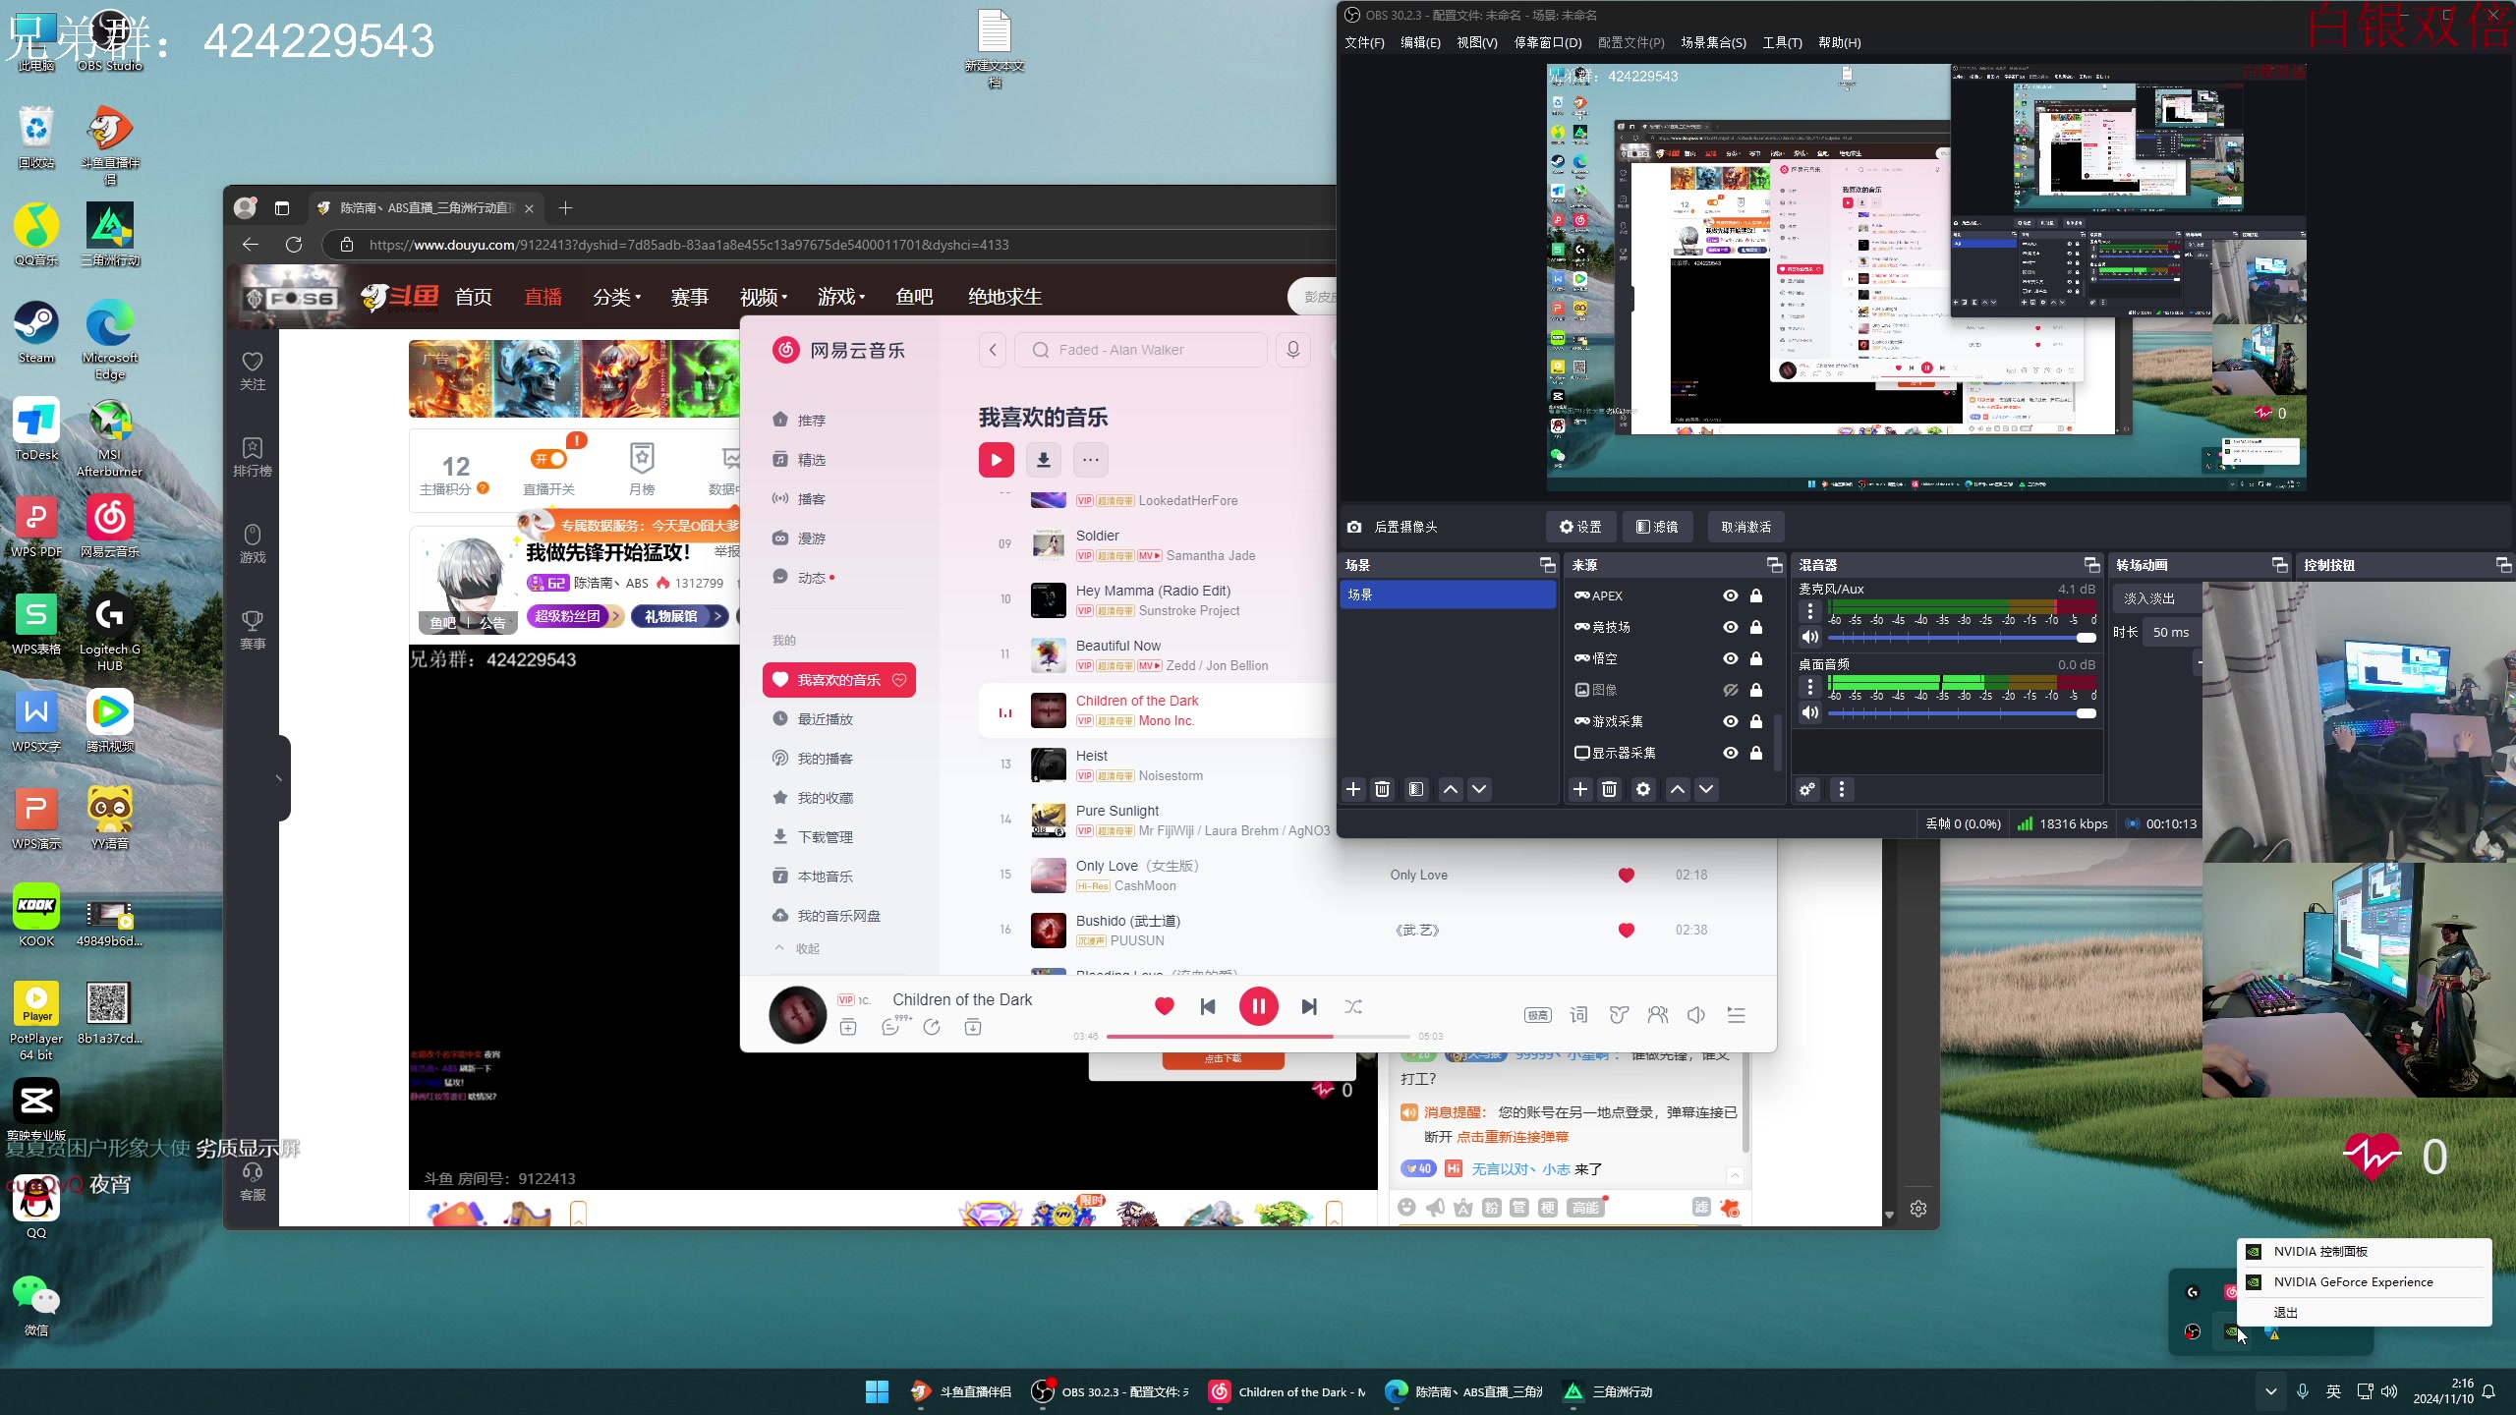Select NVIDIA 控制面板 from tray menu

pyautogui.click(x=2364, y=1251)
